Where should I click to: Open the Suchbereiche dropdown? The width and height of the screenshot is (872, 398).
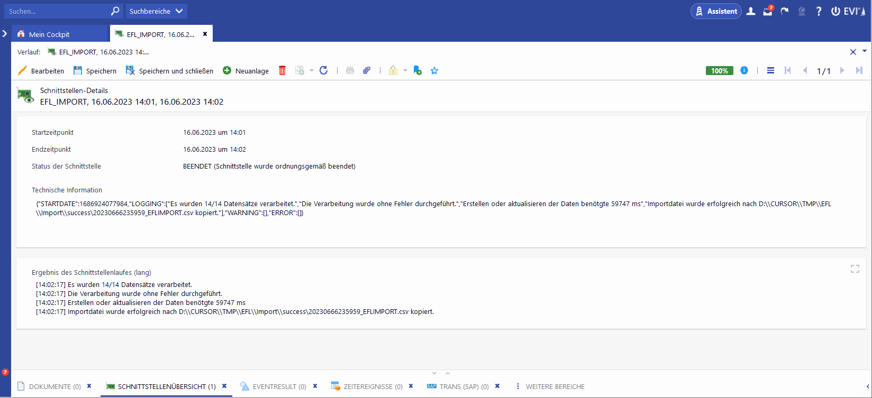(x=156, y=11)
